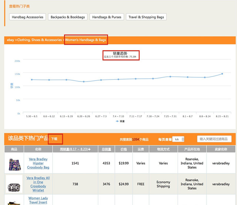237x205 pixels.
Task: Open the Backpacks & Bookbags subcategory
Action: (68, 17)
